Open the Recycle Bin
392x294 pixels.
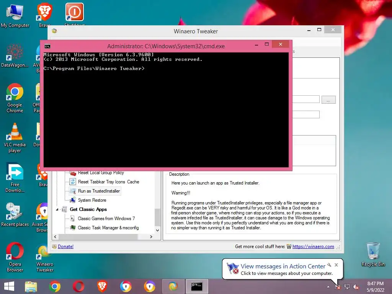[373, 254]
